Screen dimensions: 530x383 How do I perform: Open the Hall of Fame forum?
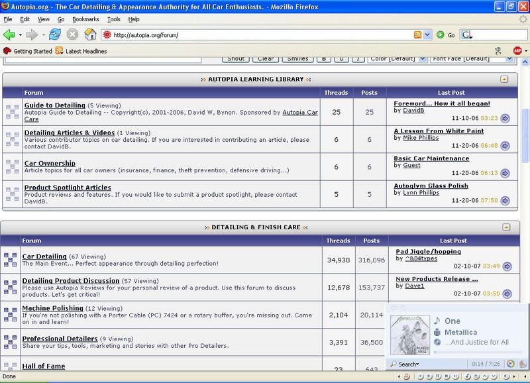point(44,366)
